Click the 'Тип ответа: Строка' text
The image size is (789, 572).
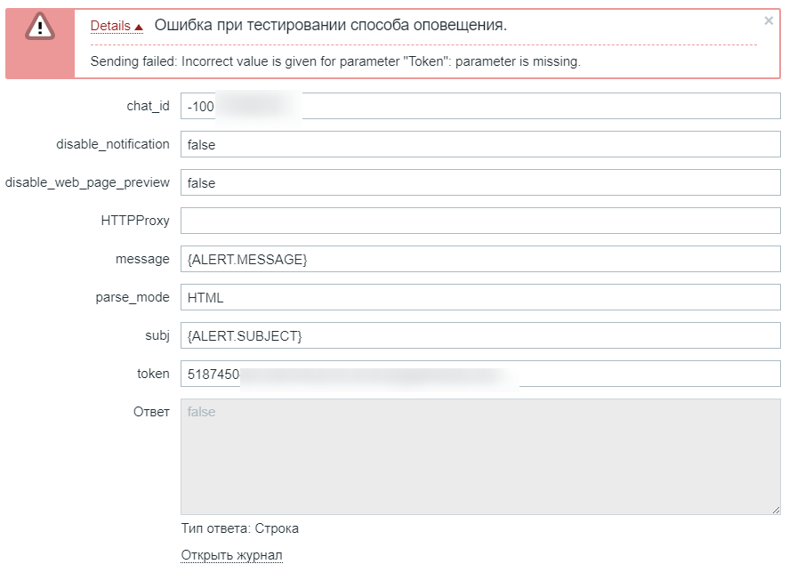pyautogui.click(x=239, y=528)
